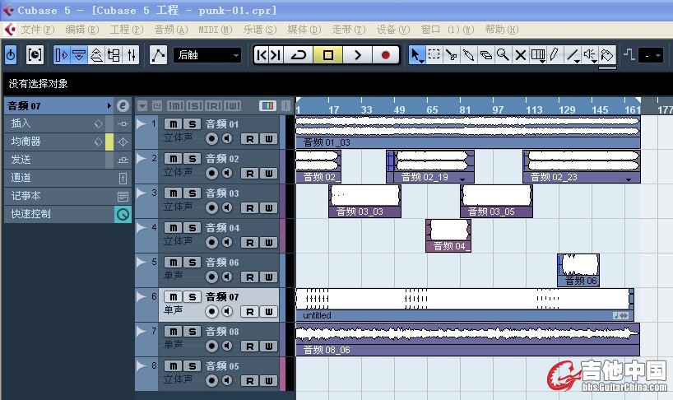This screenshot has height=400, width=673.
Task: Open the track list settings icon next to the global M button
Action: pos(157,105)
